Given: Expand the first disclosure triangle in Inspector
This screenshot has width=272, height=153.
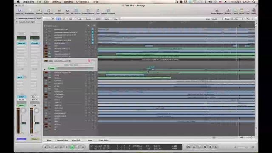Looking at the screenshot, I should tap(17, 18).
